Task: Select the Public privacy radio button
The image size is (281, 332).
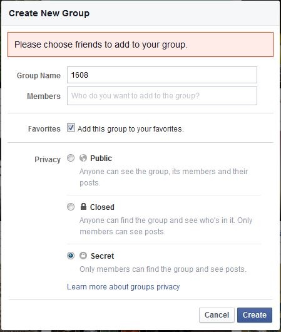Action: (71, 158)
